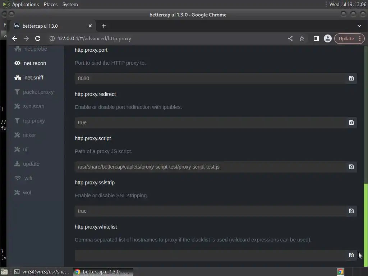Open Chrome profile avatar
Screen dimensions: 368x276
click(x=328, y=38)
